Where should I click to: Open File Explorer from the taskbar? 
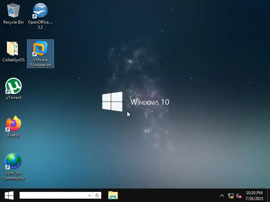tap(113, 196)
